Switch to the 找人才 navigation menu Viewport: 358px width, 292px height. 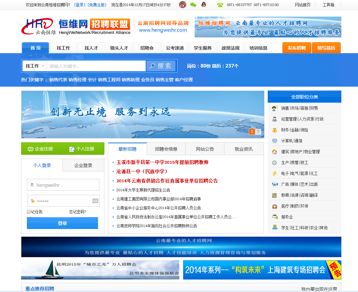coord(91,47)
